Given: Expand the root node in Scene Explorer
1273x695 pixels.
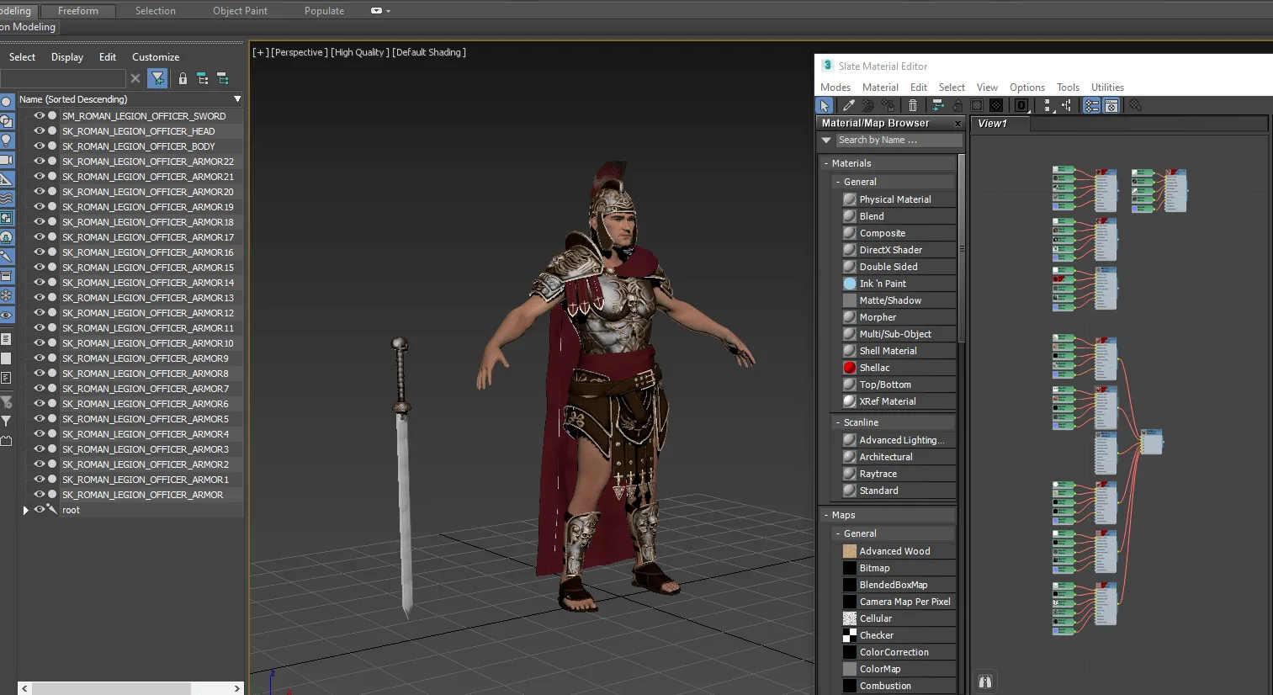Looking at the screenshot, I should (25, 510).
